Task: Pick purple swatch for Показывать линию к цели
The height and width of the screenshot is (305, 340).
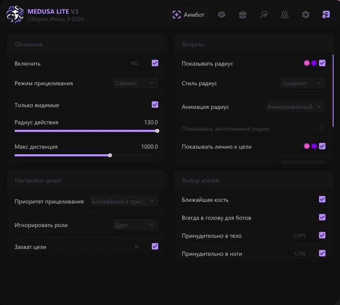Action: coord(314,146)
